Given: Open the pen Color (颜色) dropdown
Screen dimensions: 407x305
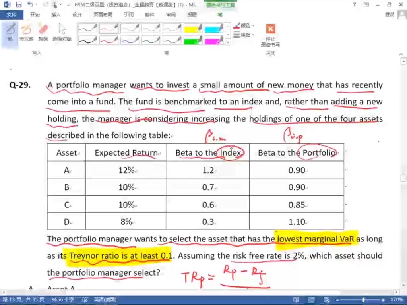Looking at the screenshot, I should coord(244,26).
